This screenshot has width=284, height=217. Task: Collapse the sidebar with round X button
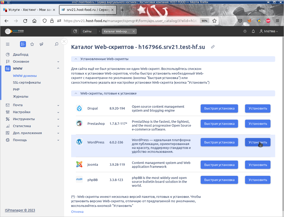64,41
